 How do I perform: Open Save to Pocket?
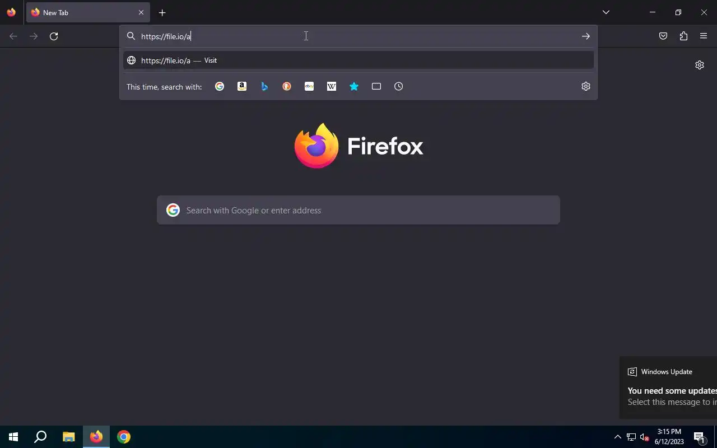[663, 36]
